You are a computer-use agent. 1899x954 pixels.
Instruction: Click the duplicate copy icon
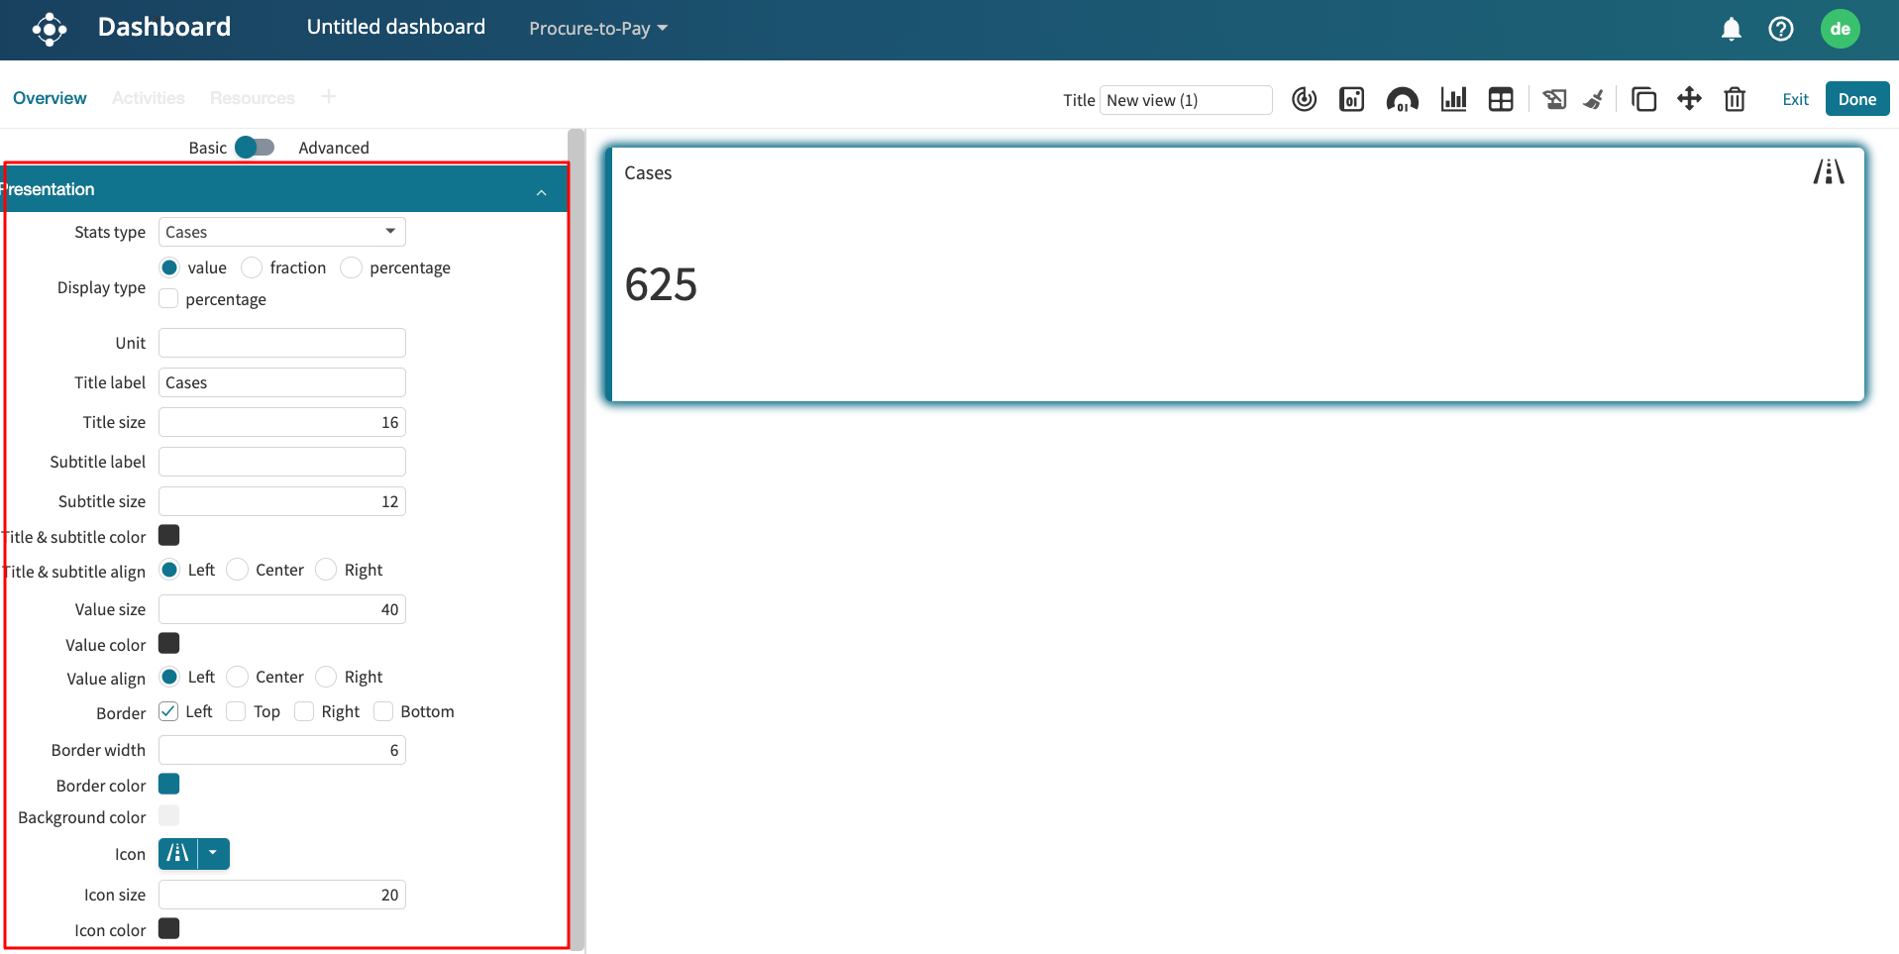(x=1643, y=99)
